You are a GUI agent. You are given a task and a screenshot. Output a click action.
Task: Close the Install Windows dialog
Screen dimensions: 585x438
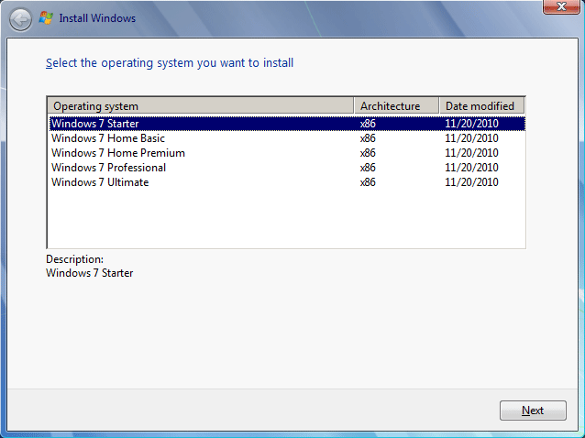pos(561,6)
